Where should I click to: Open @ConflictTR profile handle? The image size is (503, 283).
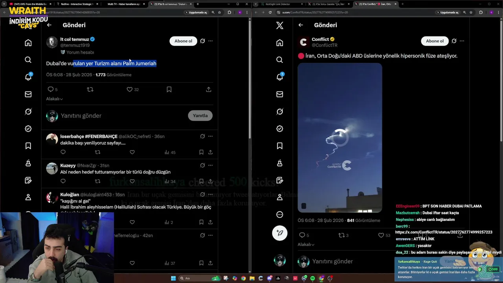coord(325,45)
